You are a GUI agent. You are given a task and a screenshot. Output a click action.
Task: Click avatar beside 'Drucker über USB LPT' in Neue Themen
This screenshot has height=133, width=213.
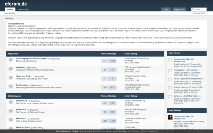170,60
